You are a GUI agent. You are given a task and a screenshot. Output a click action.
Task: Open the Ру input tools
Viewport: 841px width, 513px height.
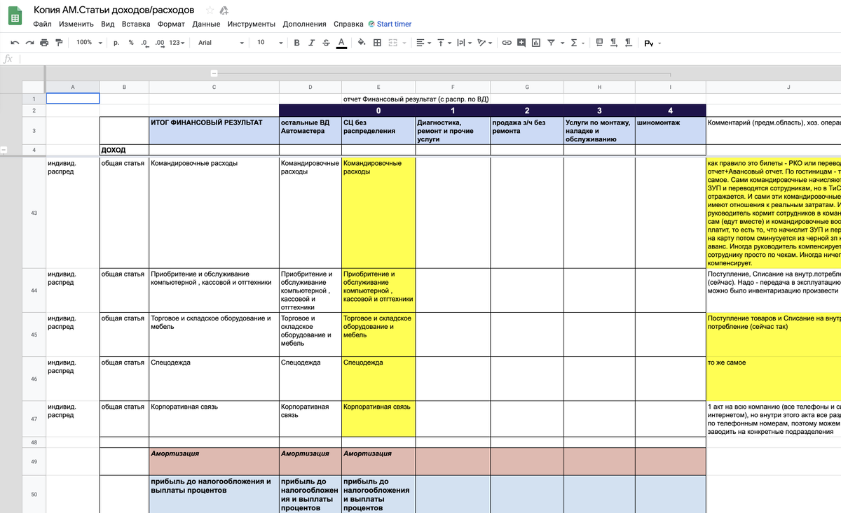pos(648,43)
